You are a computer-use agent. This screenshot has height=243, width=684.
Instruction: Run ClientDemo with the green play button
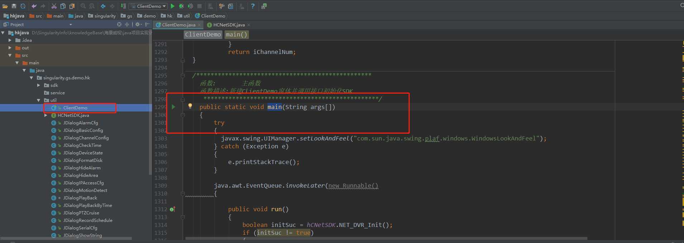173,6
